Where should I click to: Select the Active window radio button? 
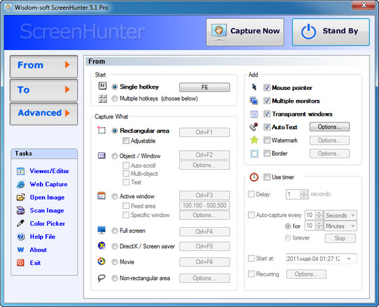click(114, 196)
